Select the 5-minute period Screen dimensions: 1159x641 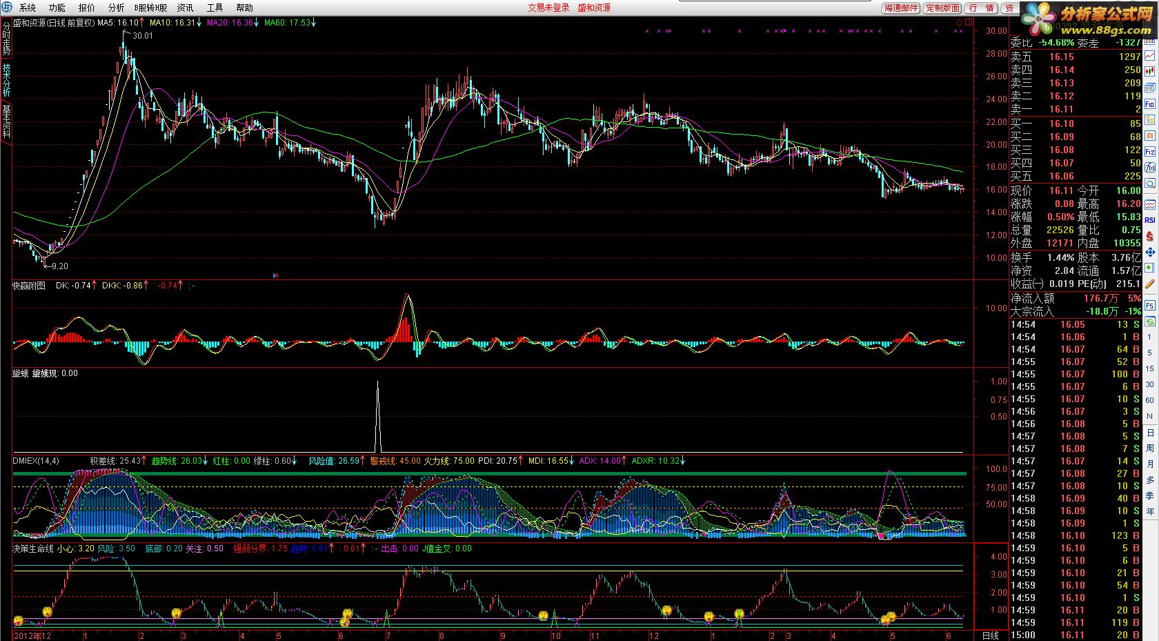1150,353
